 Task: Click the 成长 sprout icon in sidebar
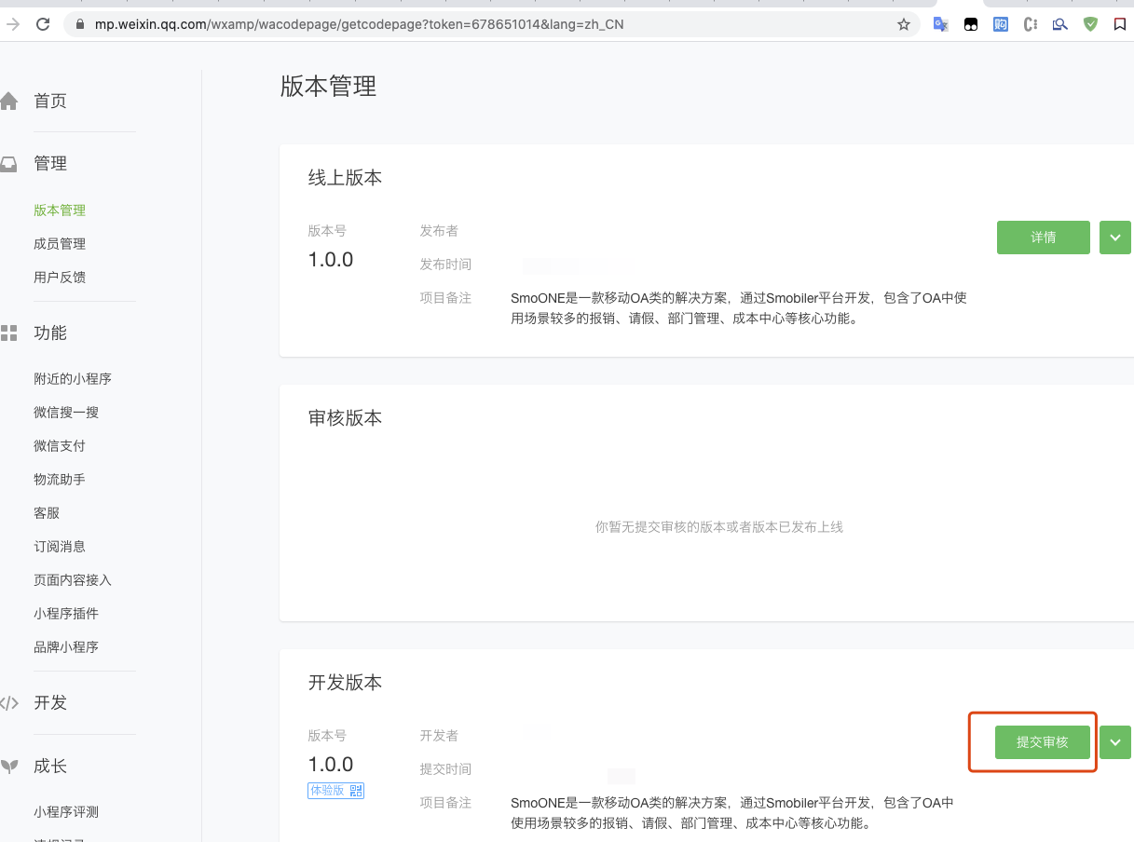tap(9, 767)
